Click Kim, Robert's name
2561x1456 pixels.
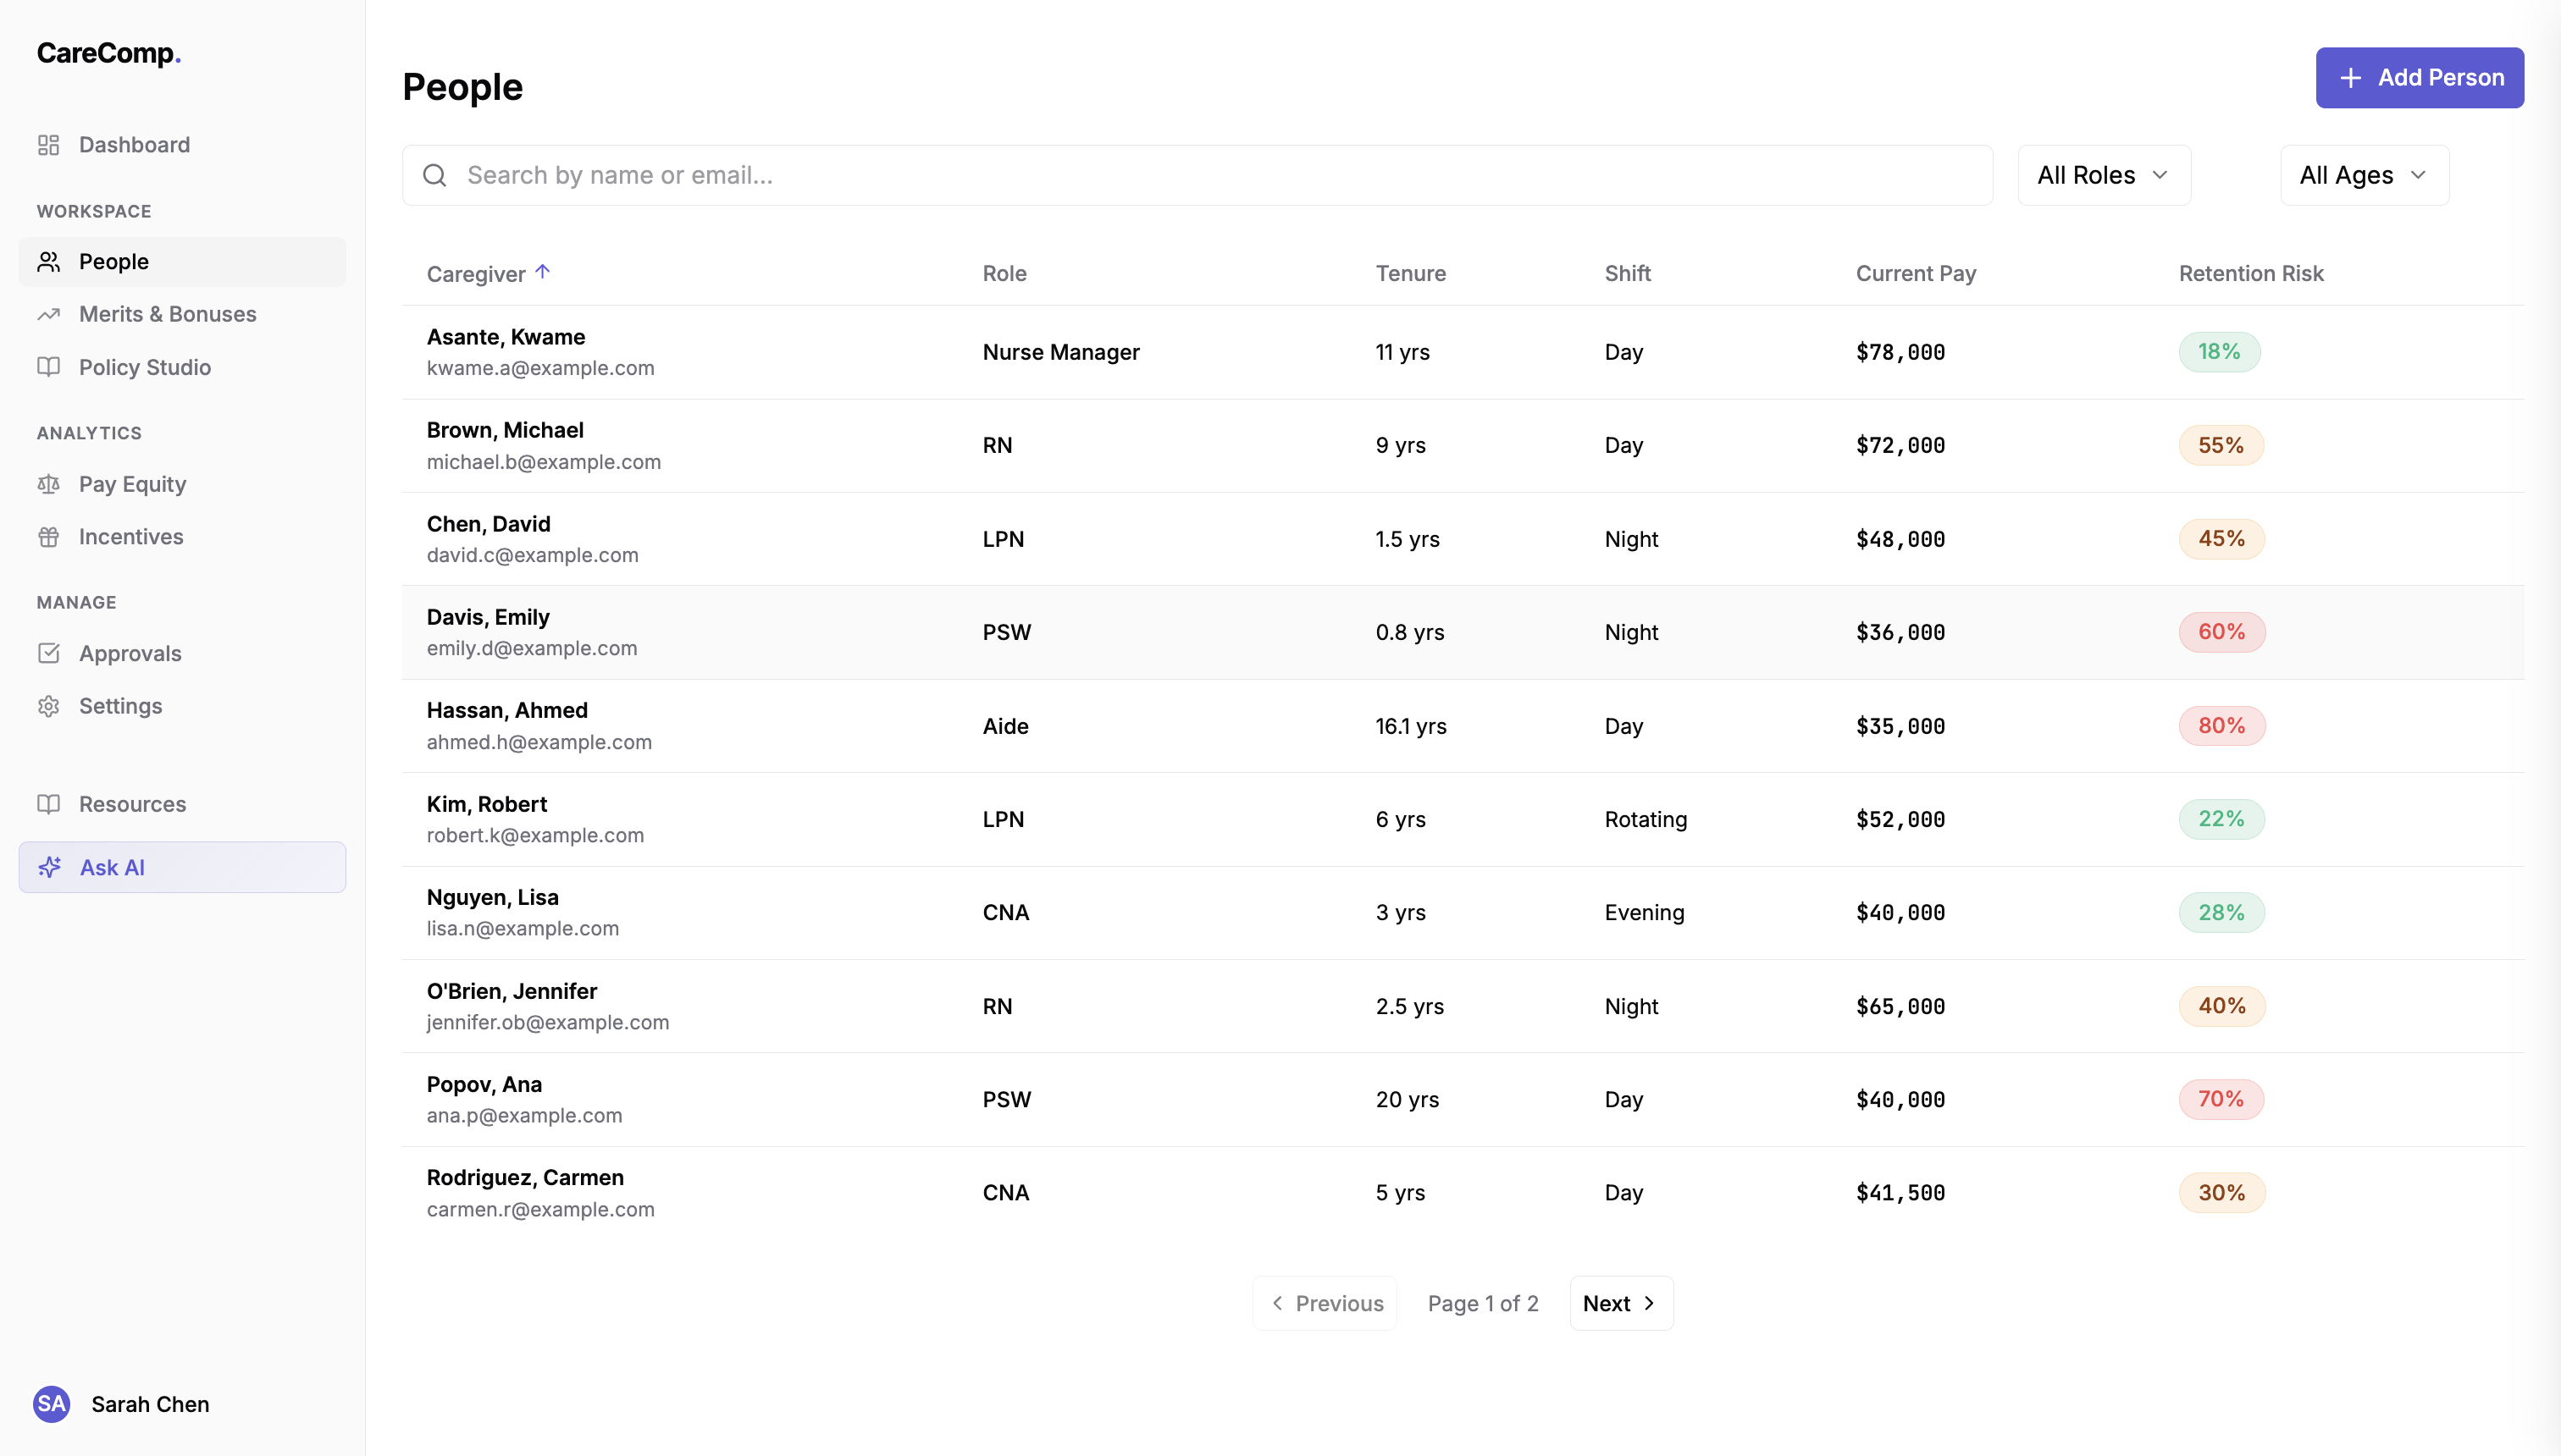[487, 804]
